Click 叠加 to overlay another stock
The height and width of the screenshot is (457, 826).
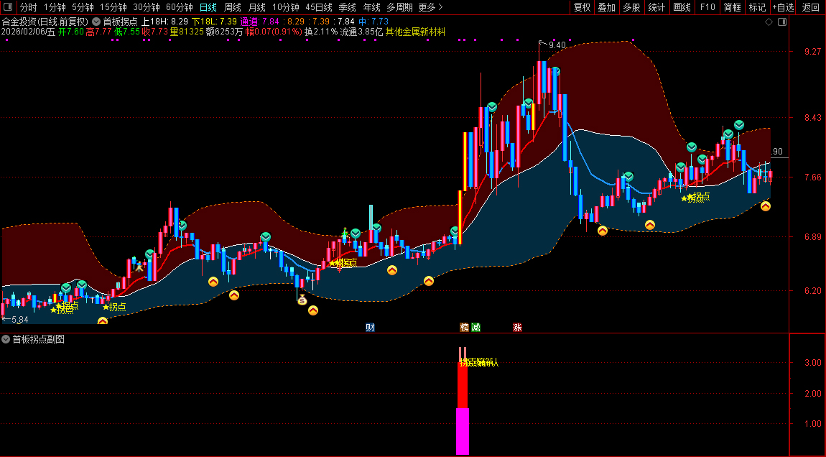(606, 7)
